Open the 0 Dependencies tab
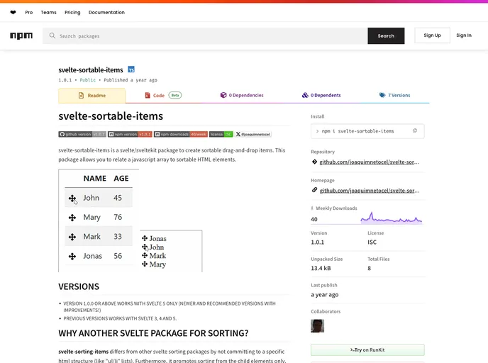This screenshot has width=488, height=363. [x=241, y=95]
